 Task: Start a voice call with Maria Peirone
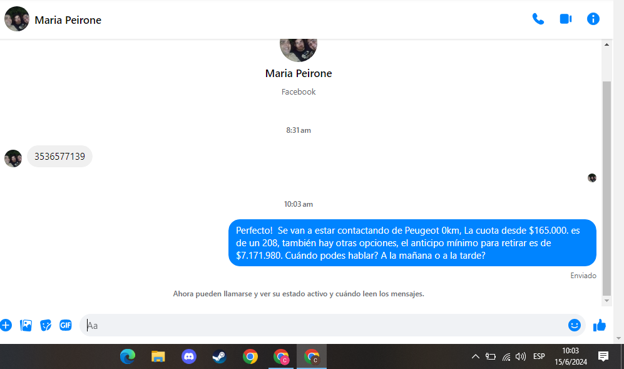[x=538, y=19]
